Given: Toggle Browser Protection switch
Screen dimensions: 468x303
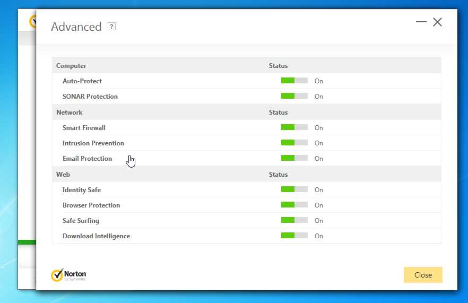Looking at the screenshot, I should [294, 205].
